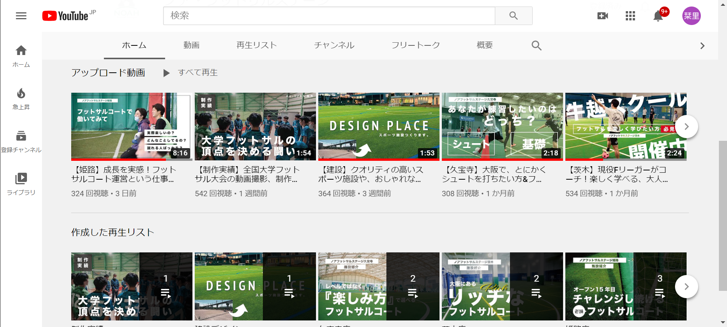
Task: Click playlist icon on リッチな playlist
Action: click(x=536, y=294)
